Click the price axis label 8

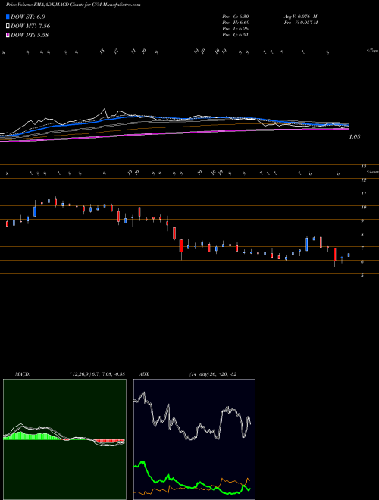pos(362,235)
